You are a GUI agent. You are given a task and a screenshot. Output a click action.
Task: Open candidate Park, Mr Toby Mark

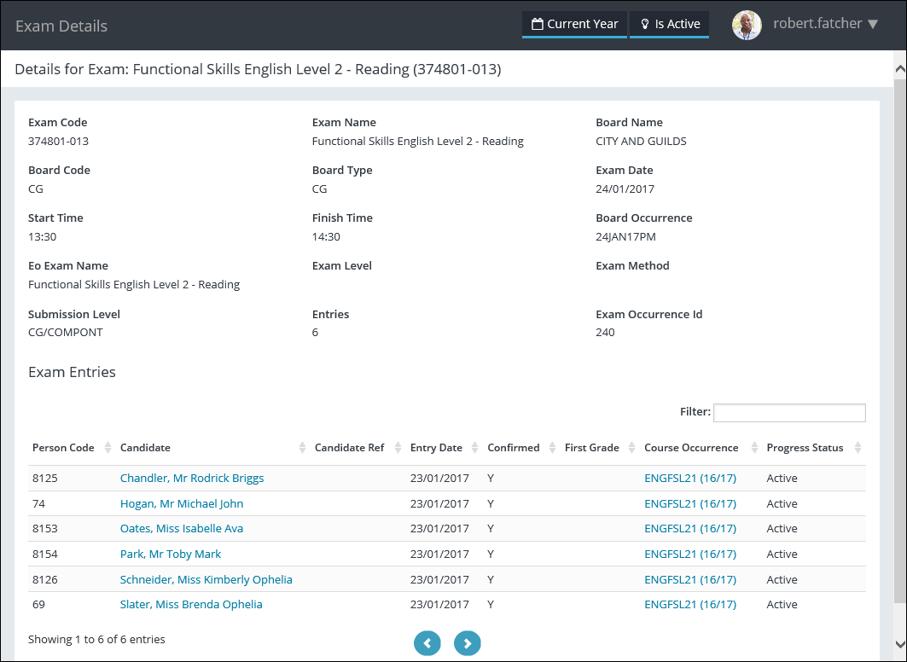click(x=171, y=555)
